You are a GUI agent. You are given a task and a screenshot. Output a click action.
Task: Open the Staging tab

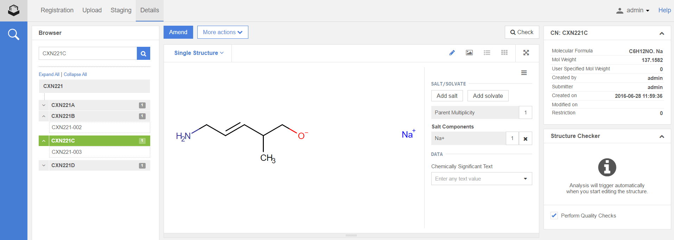click(121, 11)
